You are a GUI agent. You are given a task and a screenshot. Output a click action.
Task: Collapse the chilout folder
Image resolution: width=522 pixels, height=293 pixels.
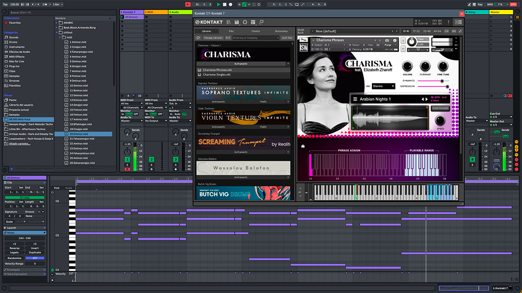tap(57, 32)
